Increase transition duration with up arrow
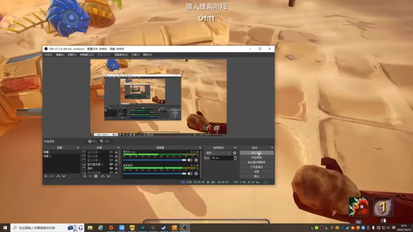Viewport: 413px width, 232px height. pyautogui.click(x=235, y=157)
